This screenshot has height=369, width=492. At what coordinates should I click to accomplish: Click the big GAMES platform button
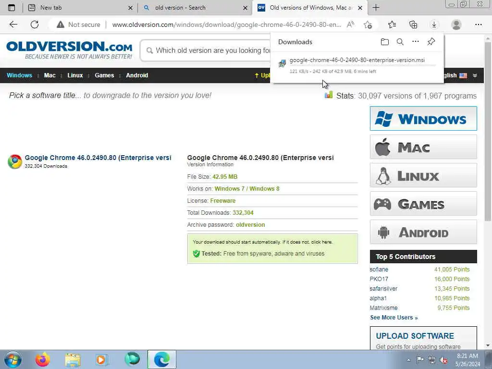423,204
